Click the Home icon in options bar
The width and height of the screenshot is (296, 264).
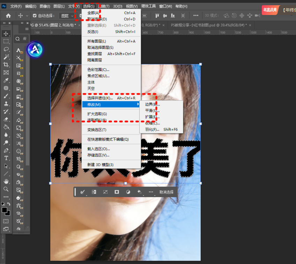[8, 16]
